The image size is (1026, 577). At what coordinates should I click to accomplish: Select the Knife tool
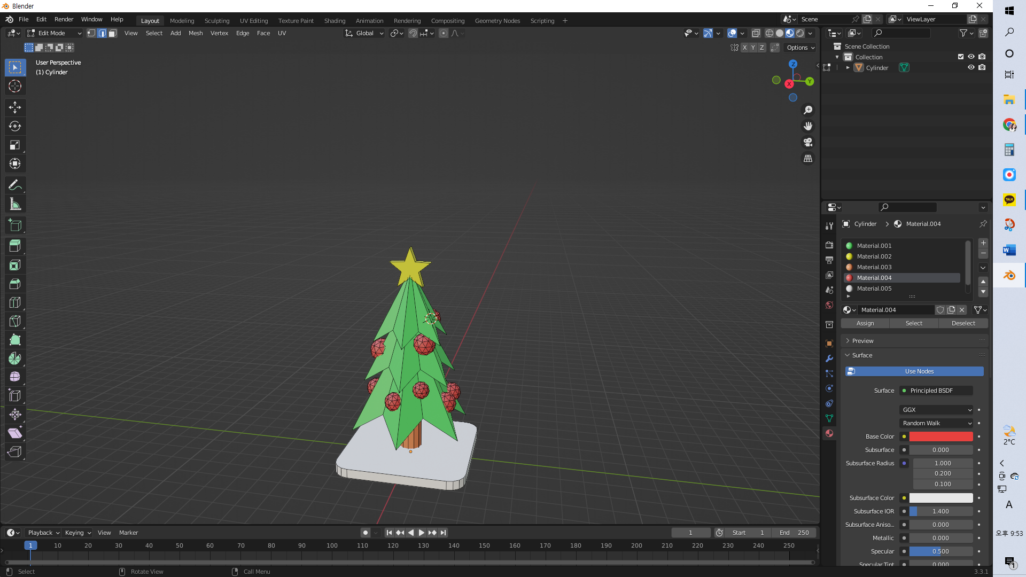click(15, 321)
